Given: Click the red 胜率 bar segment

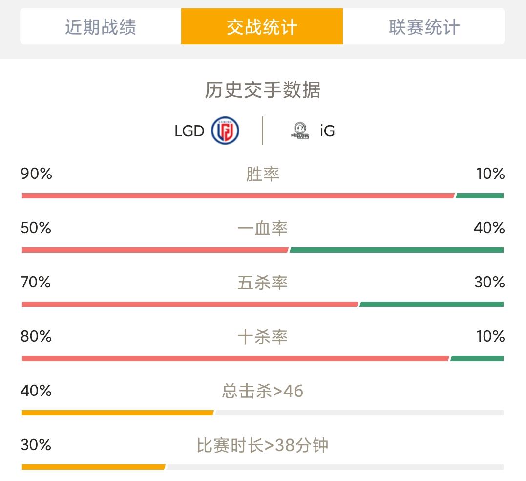Looking at the screenshot, I should [x=238, y=196].
